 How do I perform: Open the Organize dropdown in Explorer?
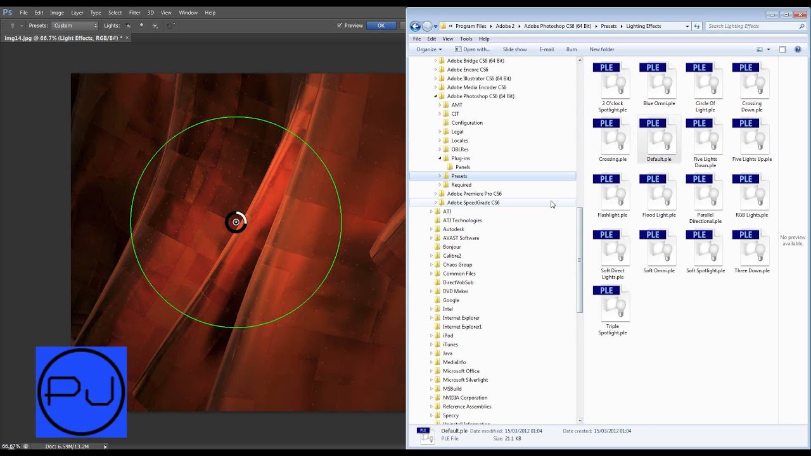coord(429,49)
